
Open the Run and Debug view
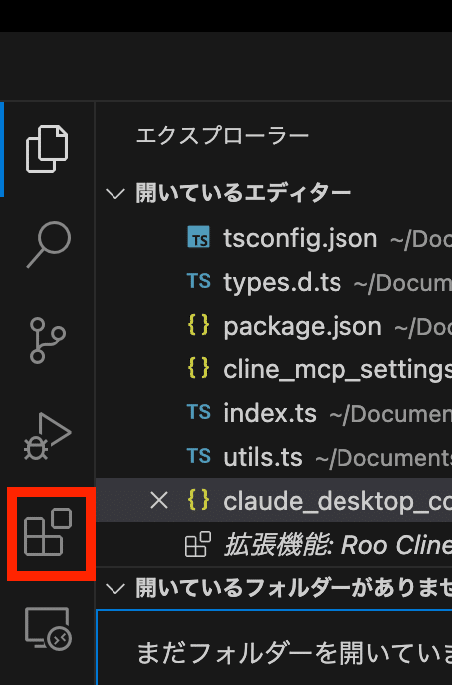click(x=47, y=436)
